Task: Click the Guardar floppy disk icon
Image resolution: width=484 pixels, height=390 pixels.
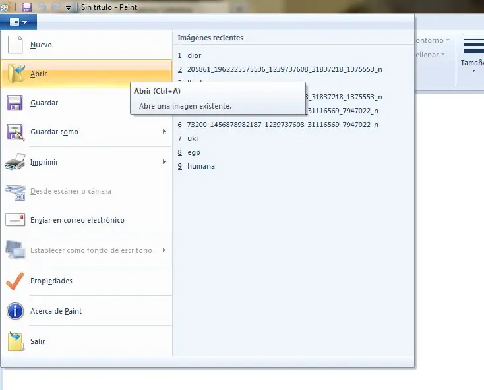Action: (x=15, y=103)
